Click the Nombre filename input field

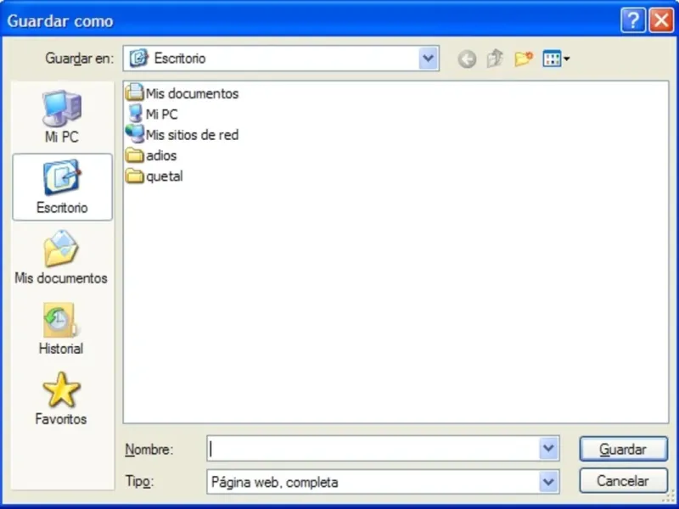(373, 449)
